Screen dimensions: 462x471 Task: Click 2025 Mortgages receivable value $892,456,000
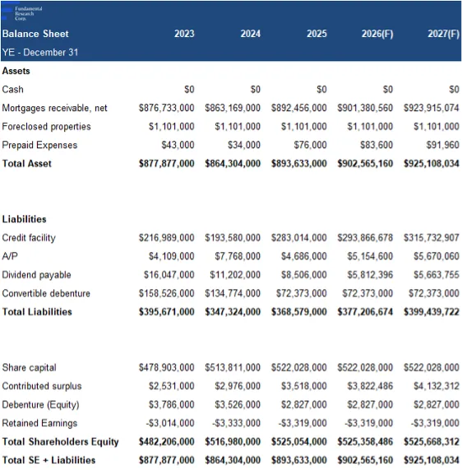pos(298,108)
